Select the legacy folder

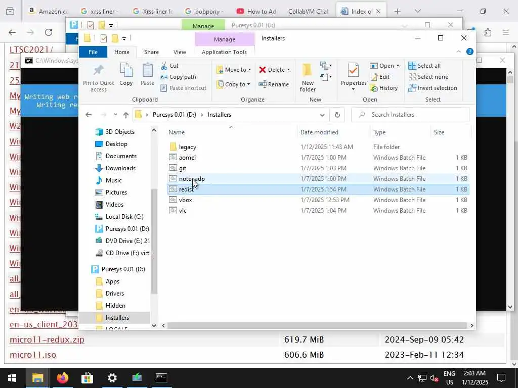coord(187,147)
